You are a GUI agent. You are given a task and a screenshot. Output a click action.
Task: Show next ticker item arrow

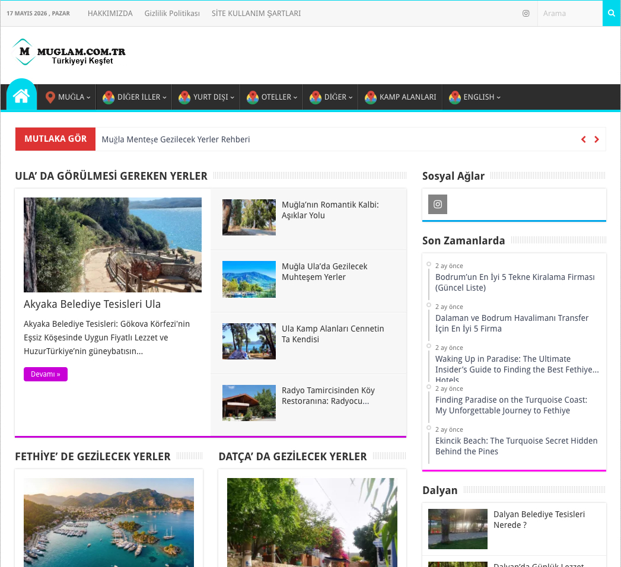(597, 139)
